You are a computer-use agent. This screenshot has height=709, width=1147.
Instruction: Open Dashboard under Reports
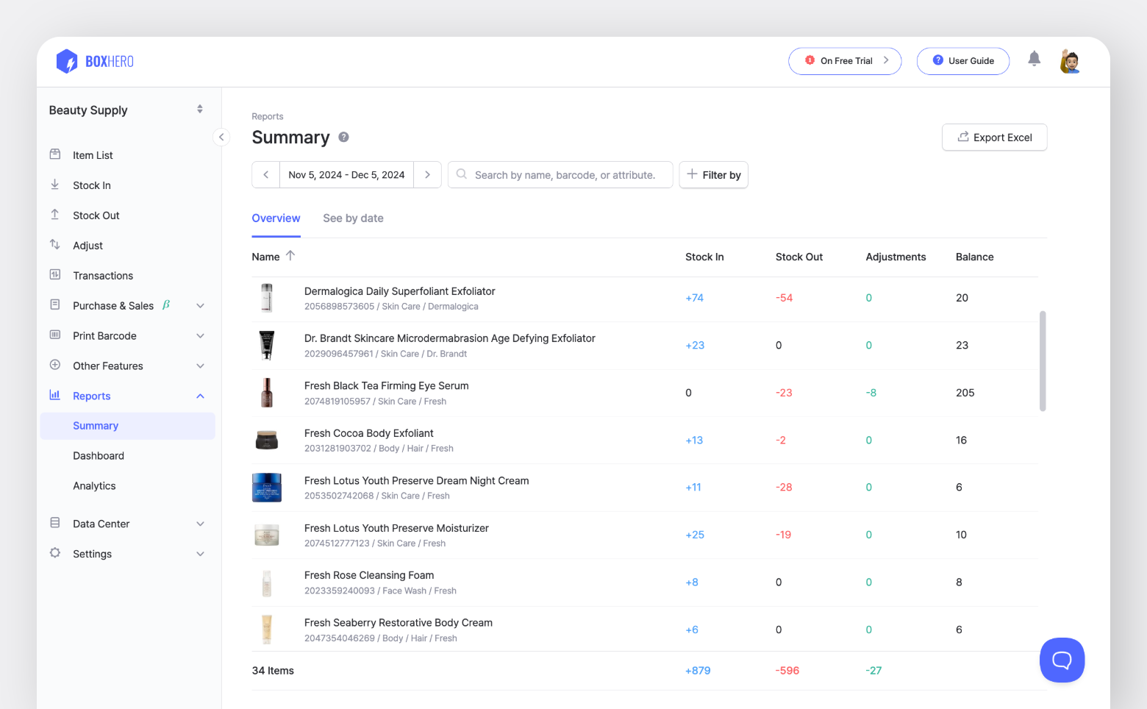99,456
